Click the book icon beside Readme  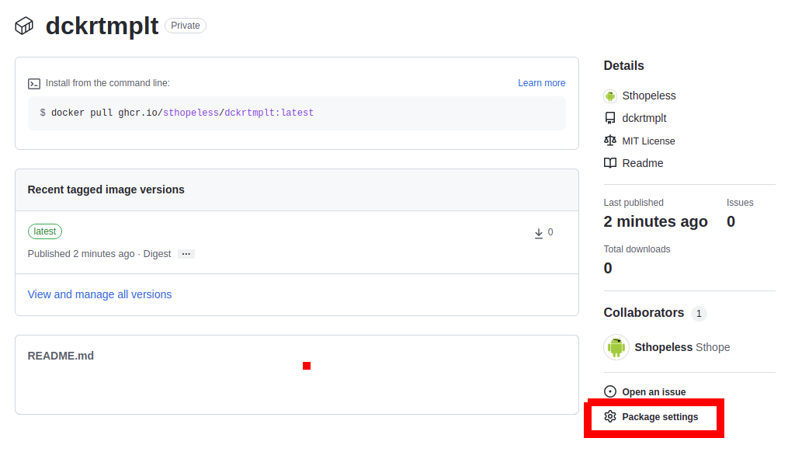pos(609,163)
